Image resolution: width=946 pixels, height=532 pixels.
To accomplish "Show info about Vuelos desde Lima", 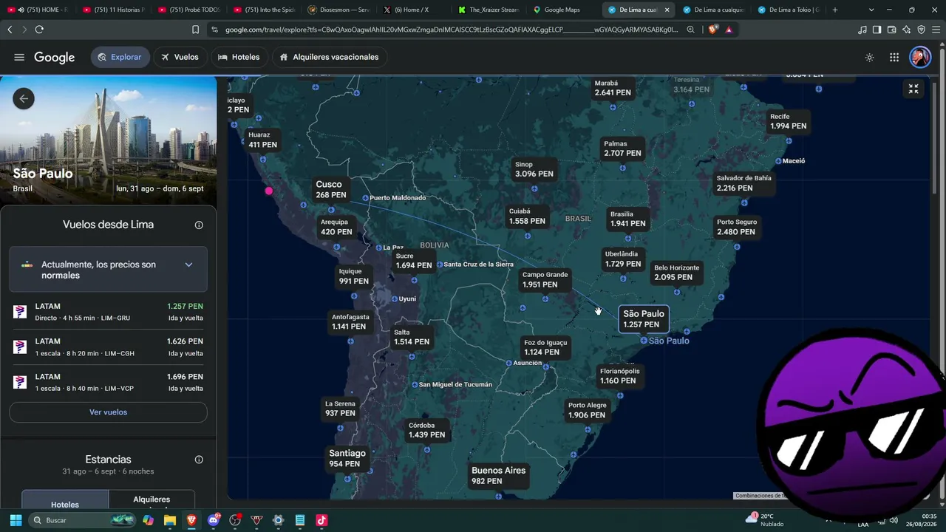I will coord(199,225).
